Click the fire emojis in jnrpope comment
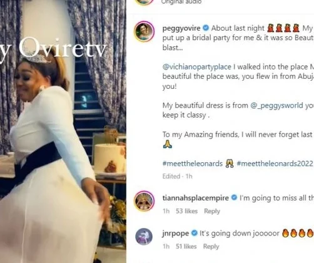 click(x=298, y=233)
